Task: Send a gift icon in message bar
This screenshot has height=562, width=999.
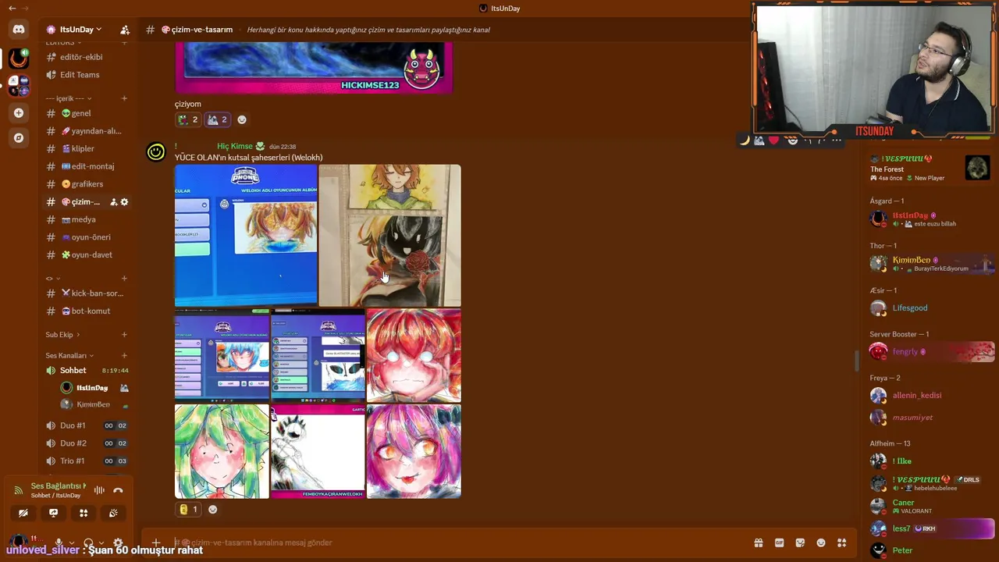Action: click(x=758, y=542)
